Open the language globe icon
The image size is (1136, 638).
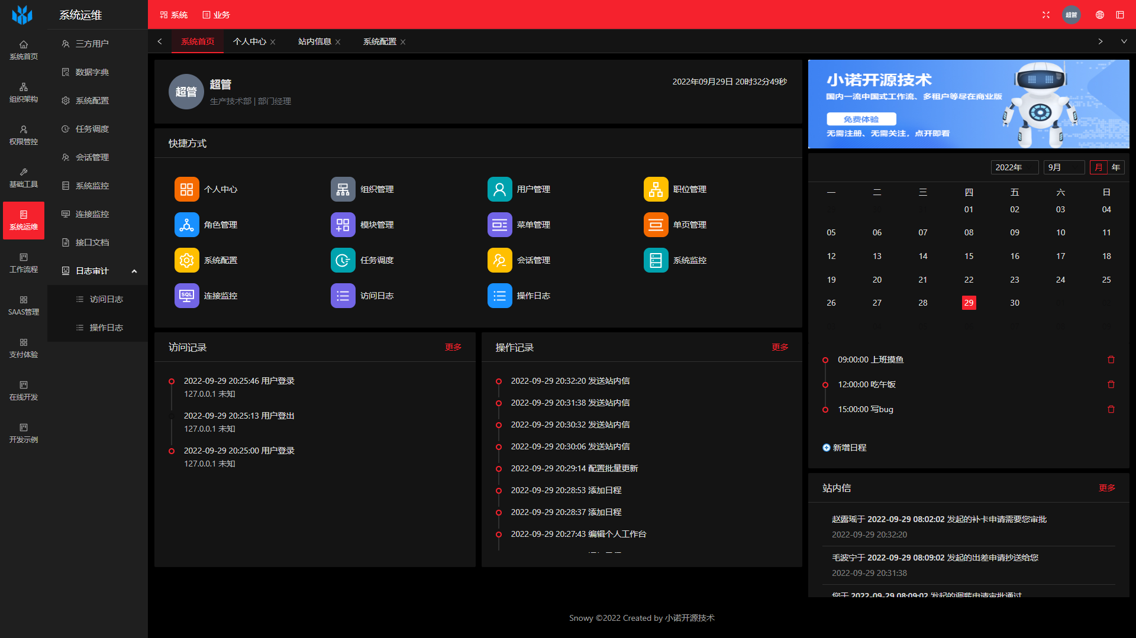click(x=1099, y=15)
